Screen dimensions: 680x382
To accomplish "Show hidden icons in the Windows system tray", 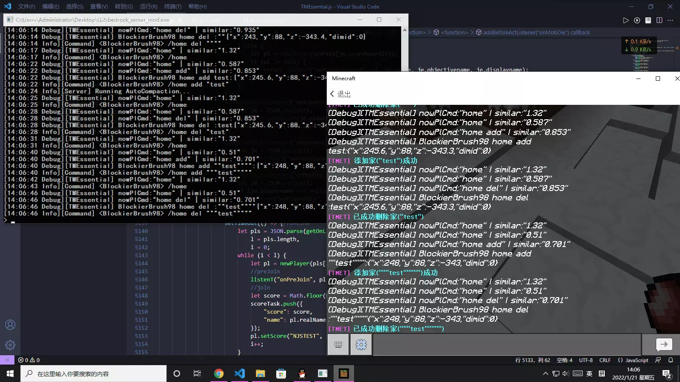I will 545,374.
